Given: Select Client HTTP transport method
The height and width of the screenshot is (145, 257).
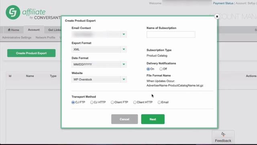Looking at the screenshot, I should (x=135, y=102).
